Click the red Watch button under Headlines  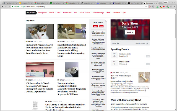[95, 26]
